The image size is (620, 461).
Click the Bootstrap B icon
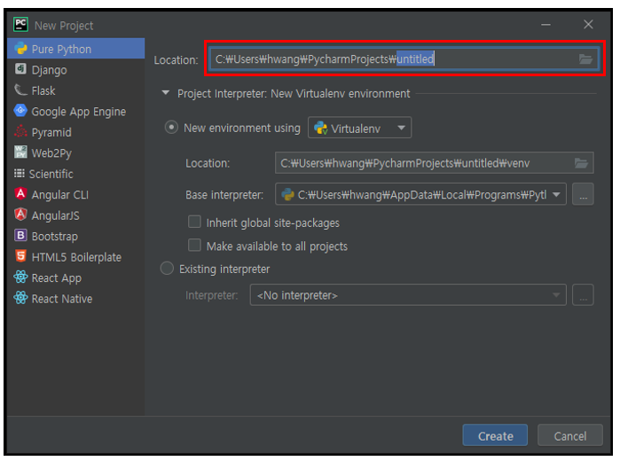click(20, 236)
